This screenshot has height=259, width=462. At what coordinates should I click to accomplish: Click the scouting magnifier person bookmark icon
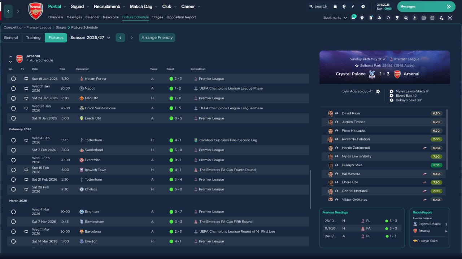[x=379, y=18]
